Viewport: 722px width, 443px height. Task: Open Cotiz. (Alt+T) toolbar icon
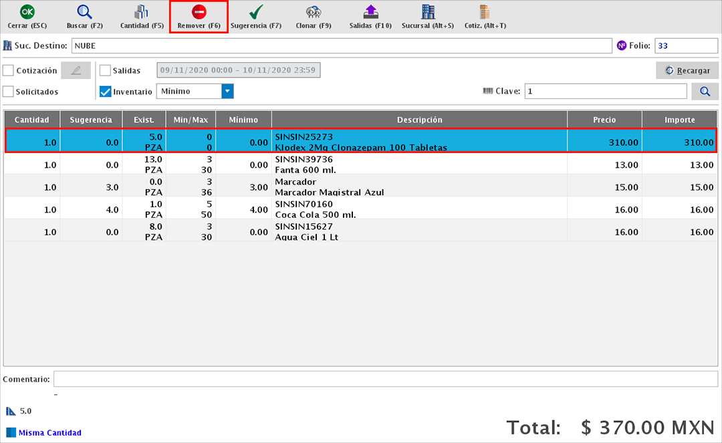tap(485, 12)
